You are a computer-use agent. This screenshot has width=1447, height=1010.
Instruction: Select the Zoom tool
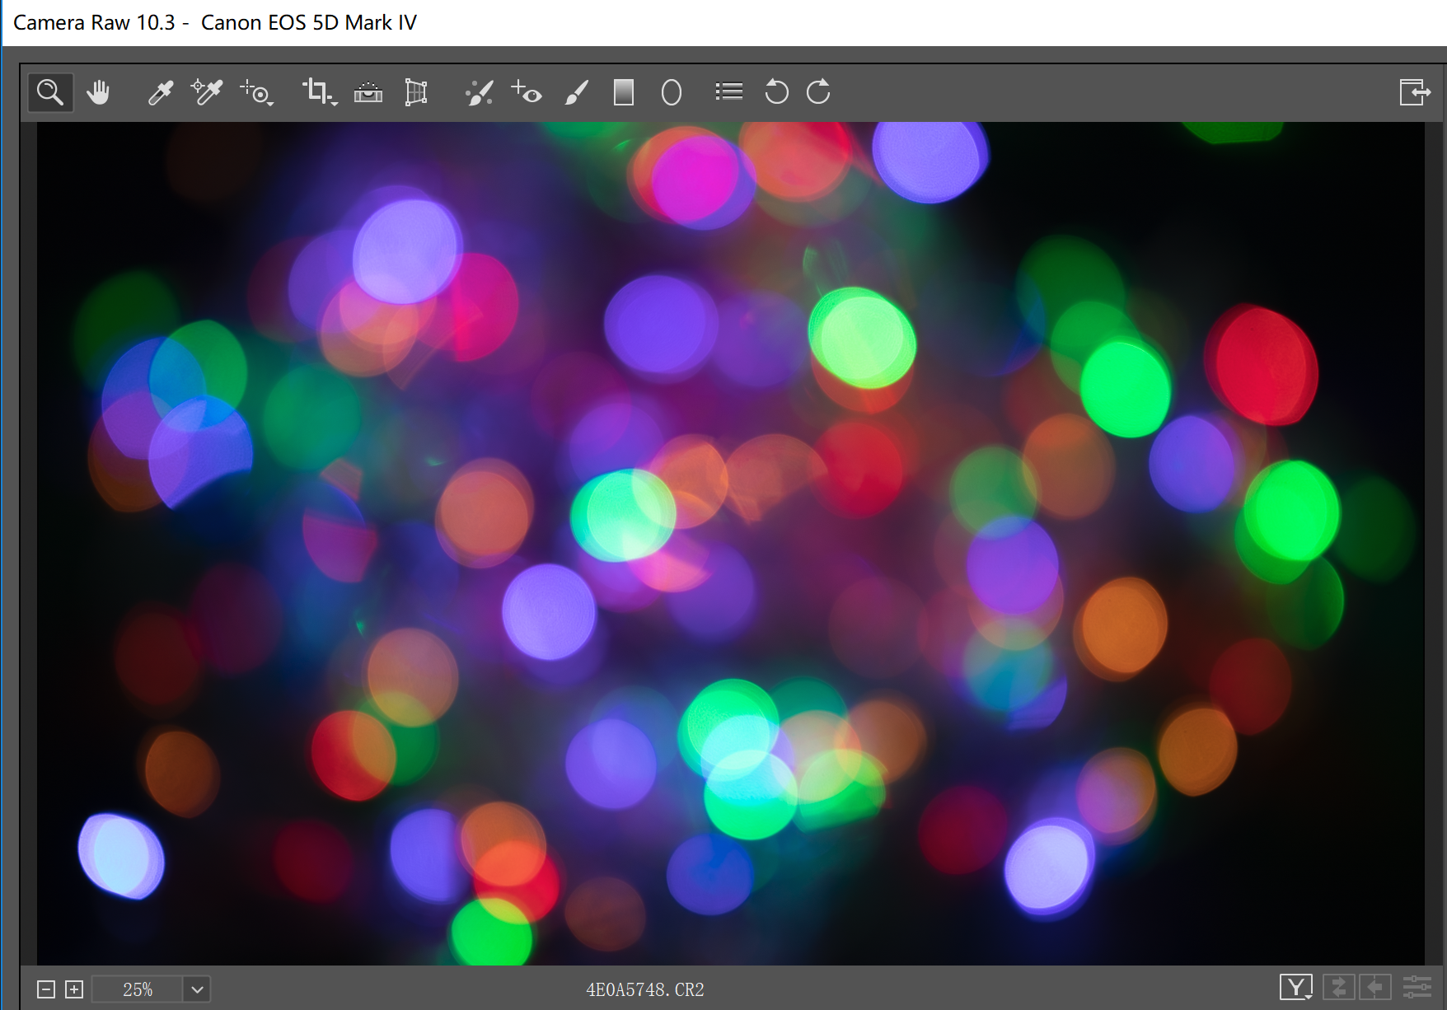50,92
